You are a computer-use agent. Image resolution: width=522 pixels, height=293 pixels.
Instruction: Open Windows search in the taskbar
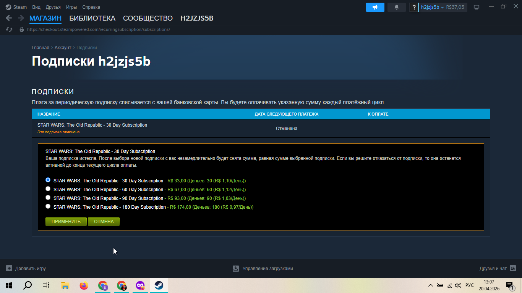pyautogui.click(x=28, y=285)
